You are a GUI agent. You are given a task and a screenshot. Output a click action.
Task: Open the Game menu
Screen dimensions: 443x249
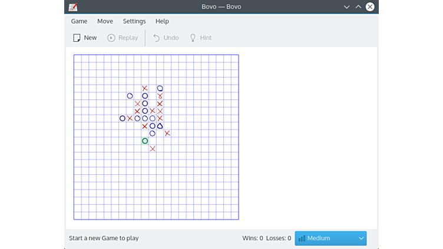79,21
